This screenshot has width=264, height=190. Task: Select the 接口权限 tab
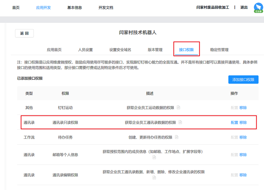pos(186,50)
